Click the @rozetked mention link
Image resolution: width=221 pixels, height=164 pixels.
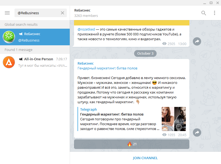[x=86, y=29]
